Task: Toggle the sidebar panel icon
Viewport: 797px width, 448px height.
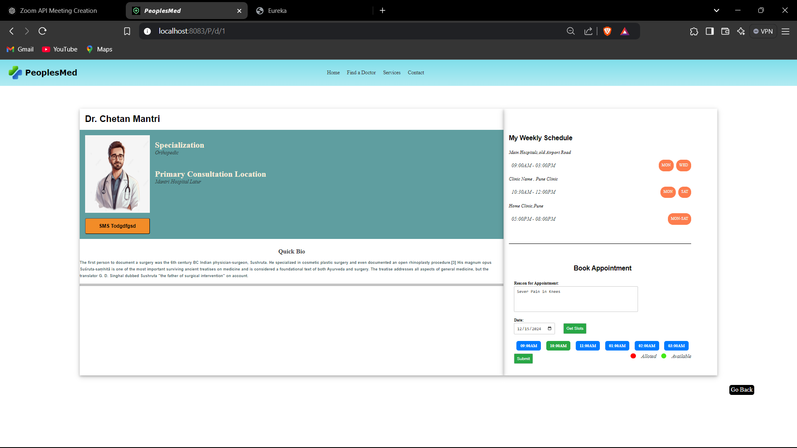Action: coord(710,31)
